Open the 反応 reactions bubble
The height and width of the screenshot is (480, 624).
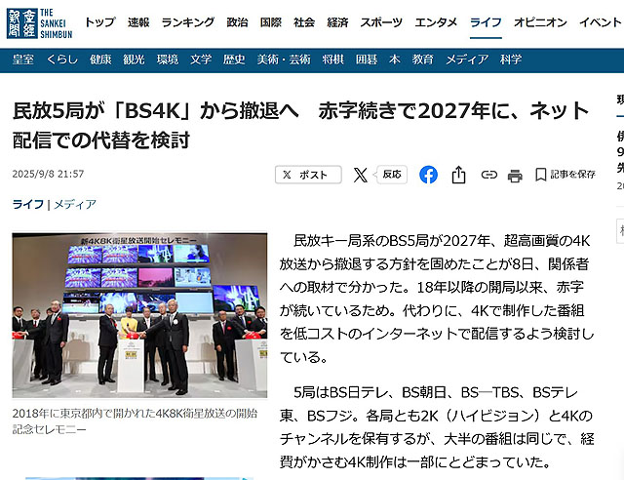392,174
